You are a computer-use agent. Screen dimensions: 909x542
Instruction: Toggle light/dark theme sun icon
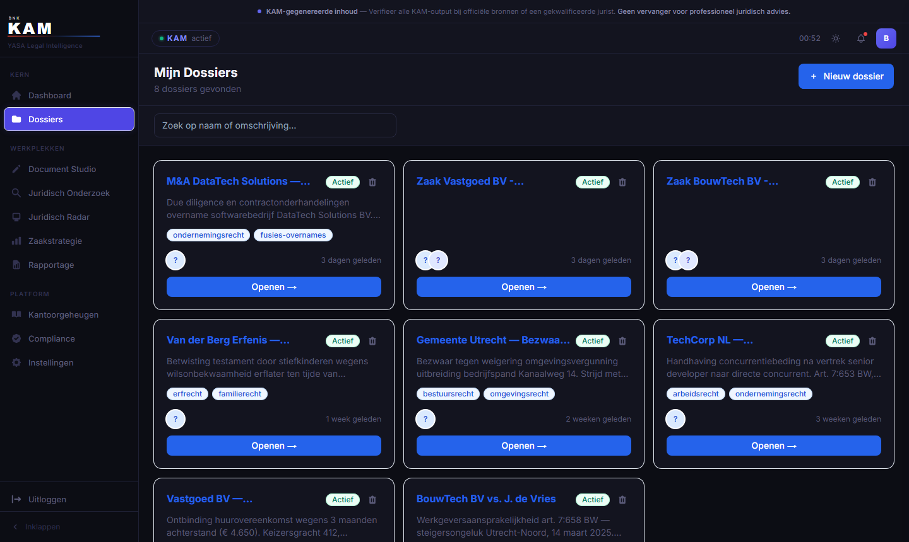click(836, 38)
